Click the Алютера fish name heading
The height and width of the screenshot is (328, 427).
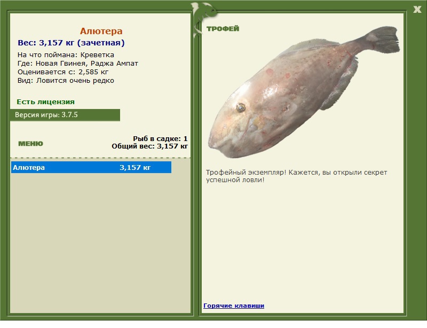tap(101, 31)
